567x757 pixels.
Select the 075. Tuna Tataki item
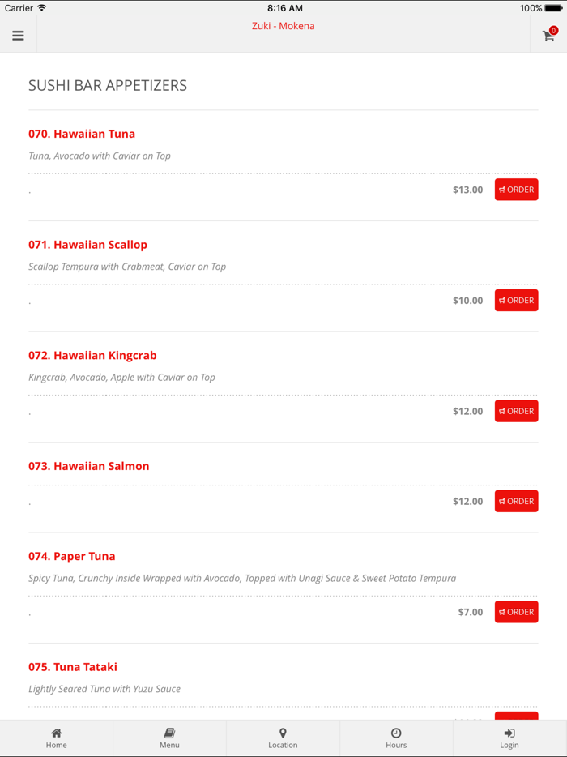(x=73, y=666)
